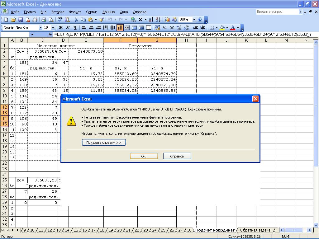Open Print Preview with the magnifier icon
Viewport: 319px width, 239px height.
tap(51, 20)
